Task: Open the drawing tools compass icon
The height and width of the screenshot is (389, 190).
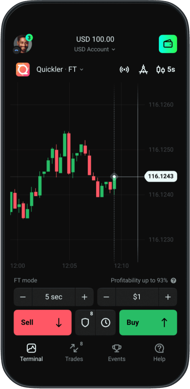Action: 144,70
